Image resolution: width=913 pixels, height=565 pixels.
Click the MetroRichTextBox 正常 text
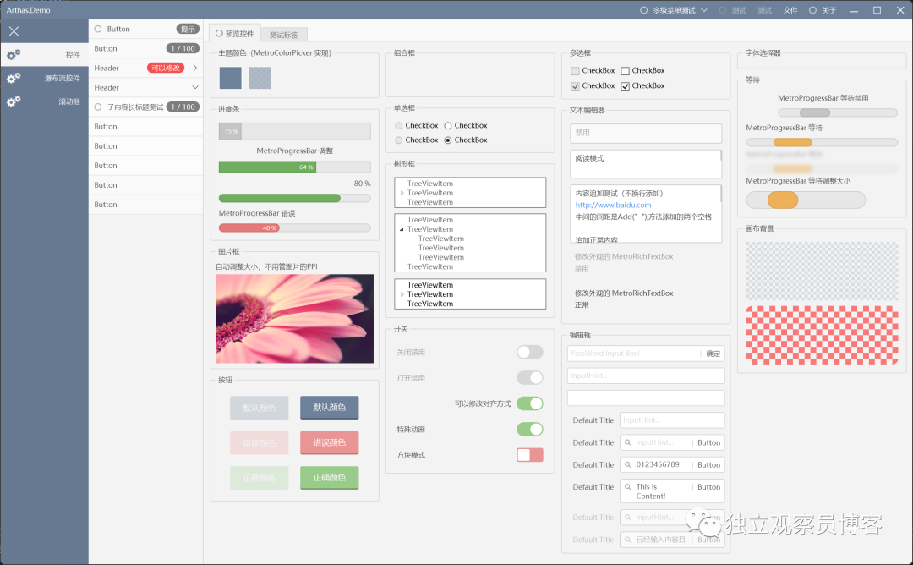pos(624,299)
